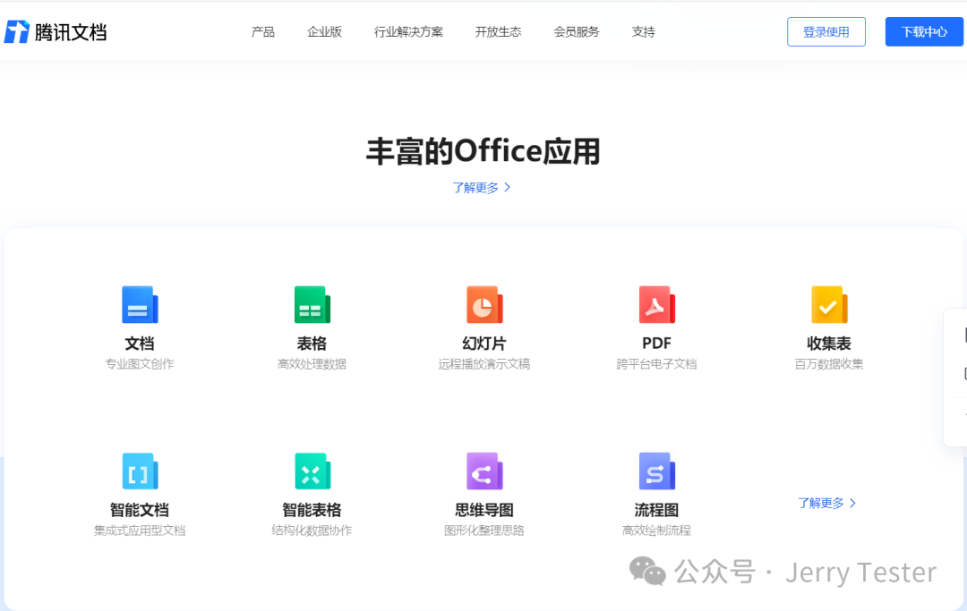Open the 文档 document app icon
967x611 pixels.
[140, 304]
